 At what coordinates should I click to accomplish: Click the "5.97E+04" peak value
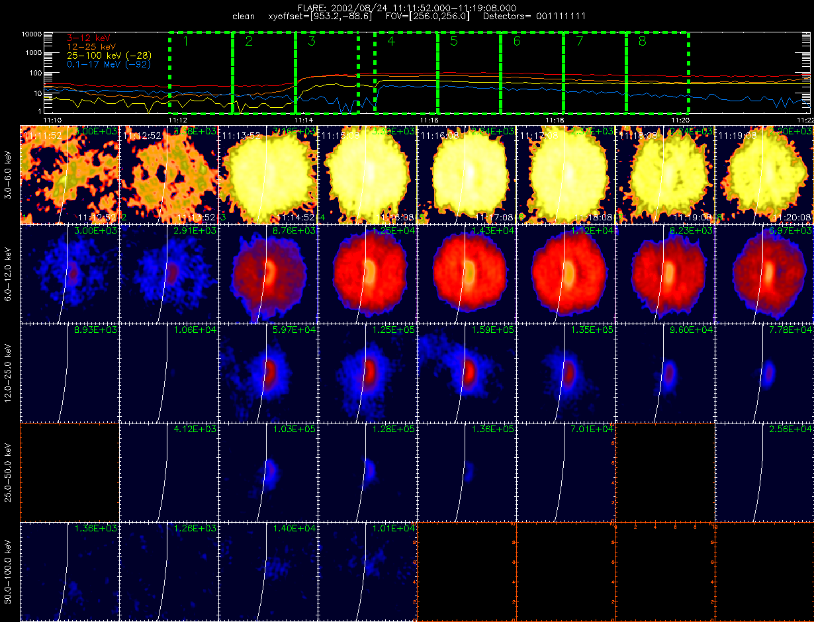294,330
